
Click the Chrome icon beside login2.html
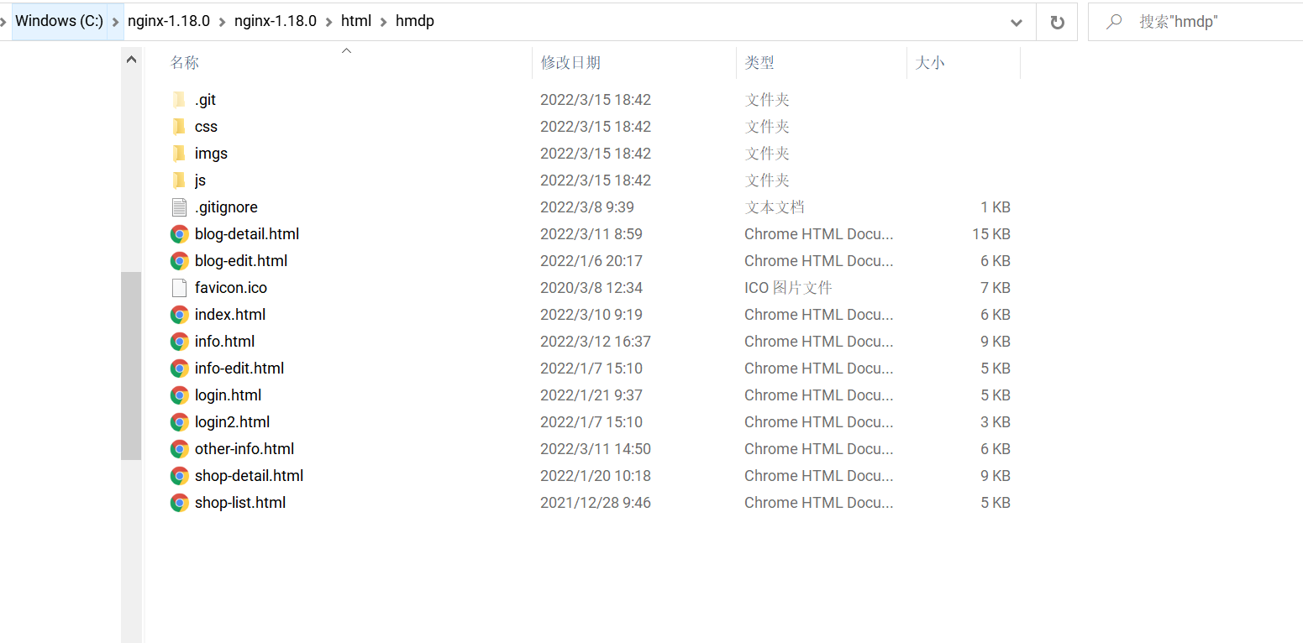(179, 422)
